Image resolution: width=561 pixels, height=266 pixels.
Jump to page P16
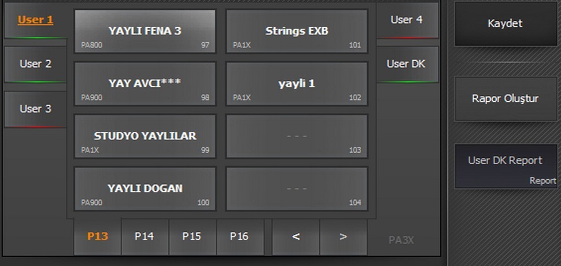click(239, 237)
